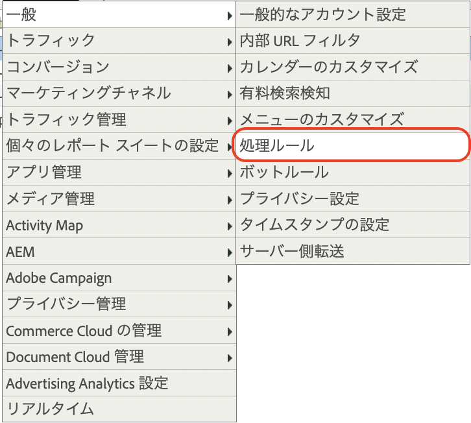Expand the トラフィック submenu arrow
471x423 pixels.
[230, 42]
